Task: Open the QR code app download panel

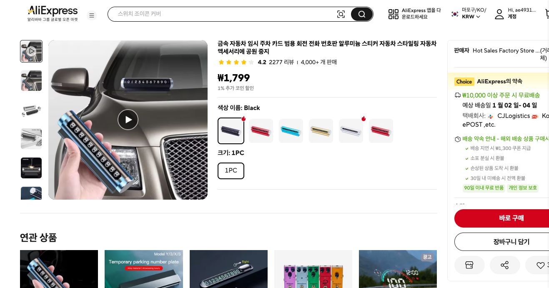Action: coord(394,14)
